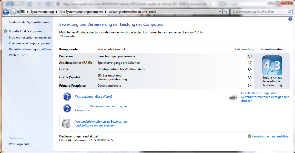This screenshot has width=295, height=153.
Task: Expand the chevron after Systemsteuerung breadcrumb
Action: pyautogui.click(x=57, y=12)
